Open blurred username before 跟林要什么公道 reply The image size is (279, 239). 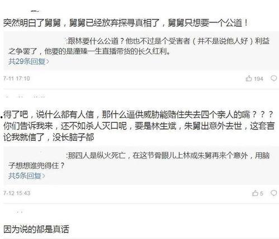tap(37, 41)
